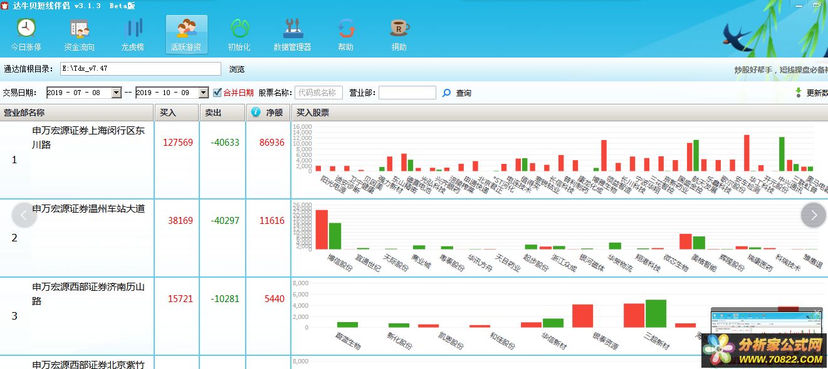Click sell value -40633

tap(224, 143)
